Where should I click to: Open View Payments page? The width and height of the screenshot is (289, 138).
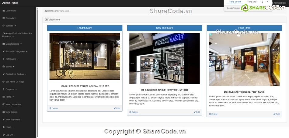click(12, 119)
